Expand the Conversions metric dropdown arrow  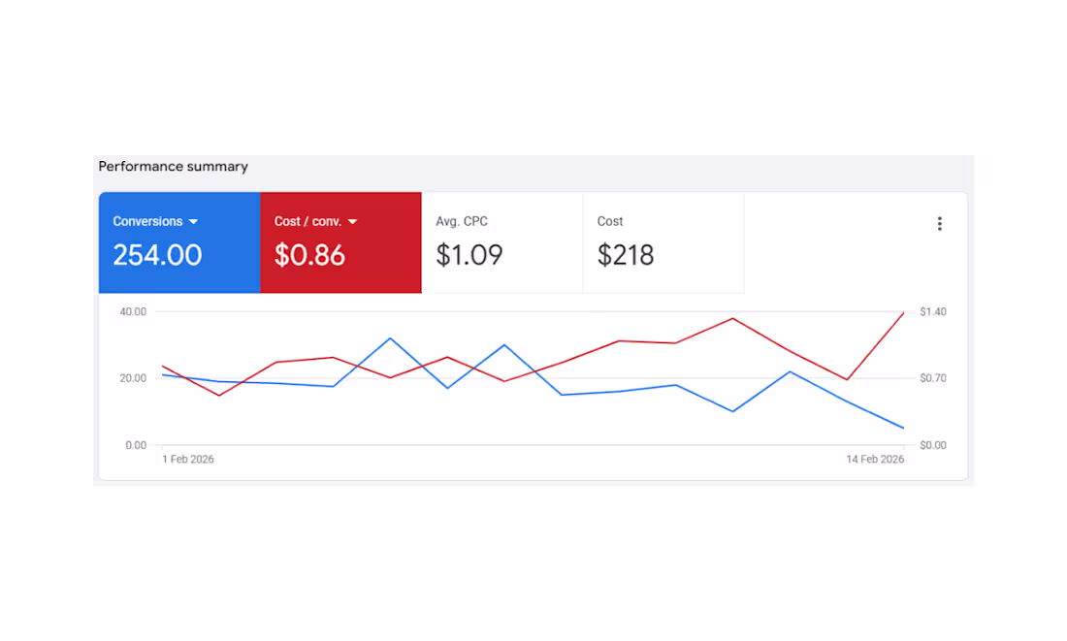click(193, 222)
